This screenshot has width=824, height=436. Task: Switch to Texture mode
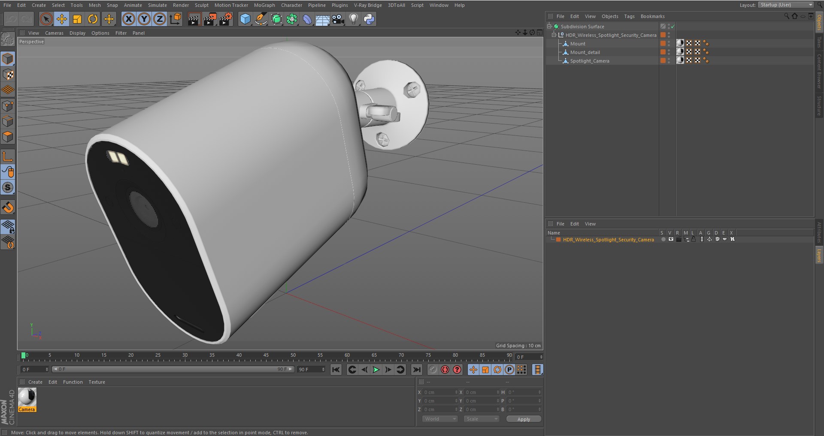click(8, 75)
